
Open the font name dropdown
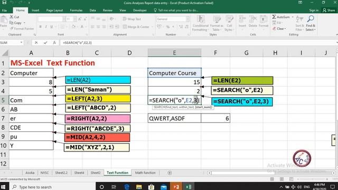64,19
